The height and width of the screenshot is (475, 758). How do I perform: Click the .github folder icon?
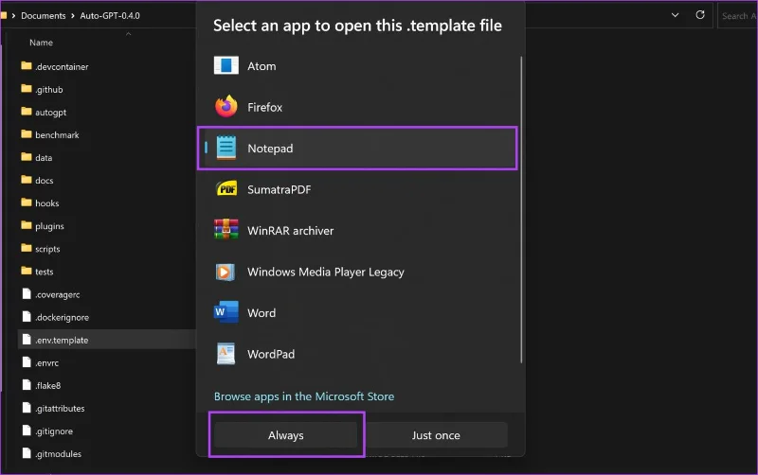(x=27, y=88)
